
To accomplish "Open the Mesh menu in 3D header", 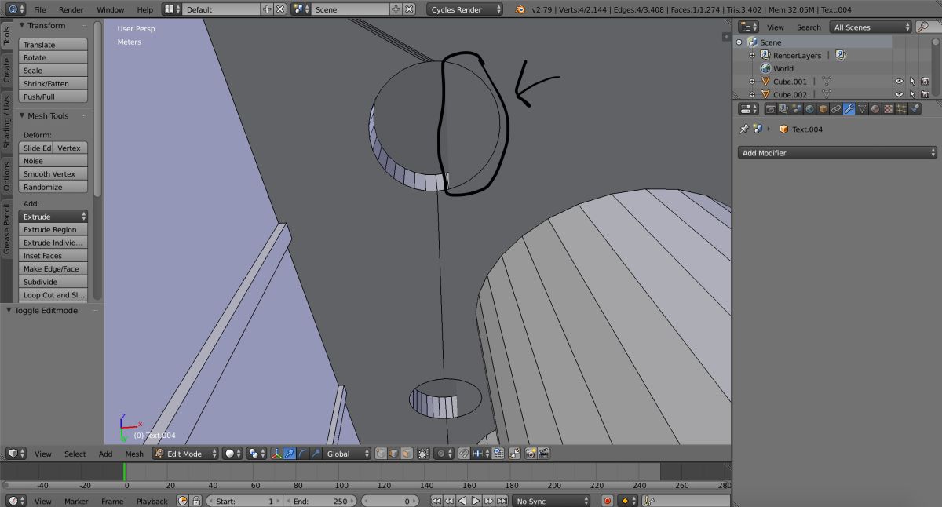I will [x=134, y=454].
